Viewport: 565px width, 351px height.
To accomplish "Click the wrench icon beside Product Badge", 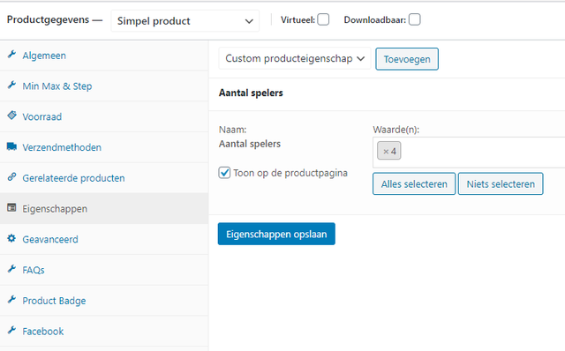I will tap(11, 300).
